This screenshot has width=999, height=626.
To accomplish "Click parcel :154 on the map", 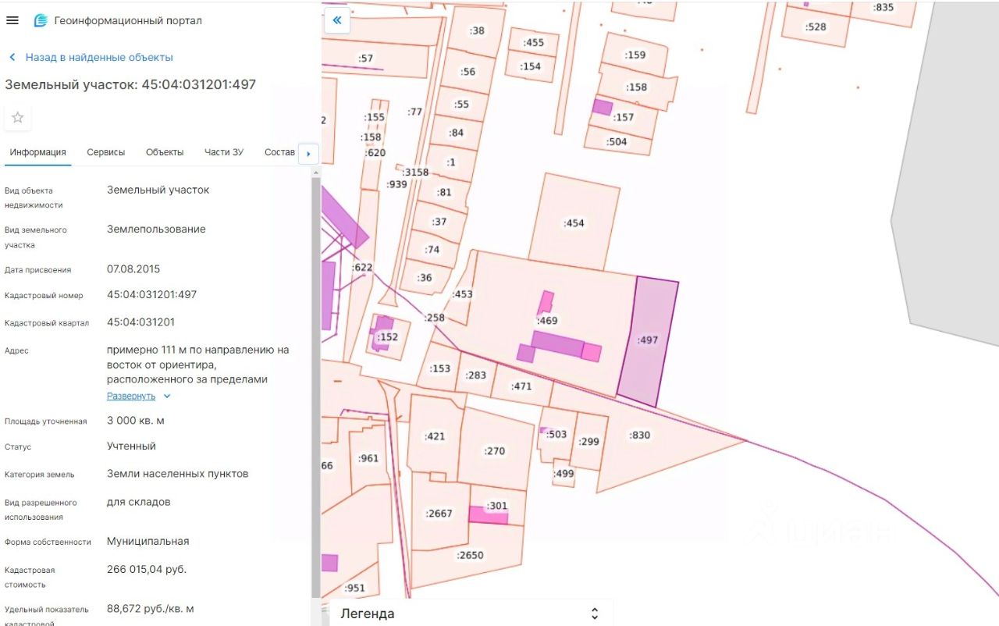I will [x=531, y=66].
